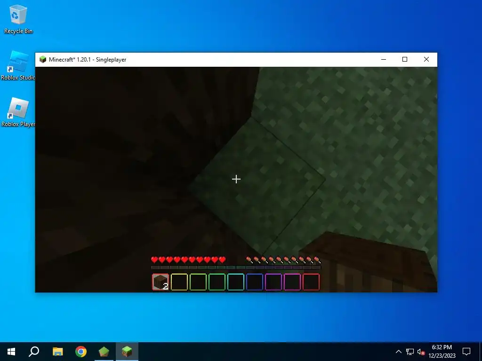
Task: Open taskbar search magnifier
Action: tap(34, 352)
